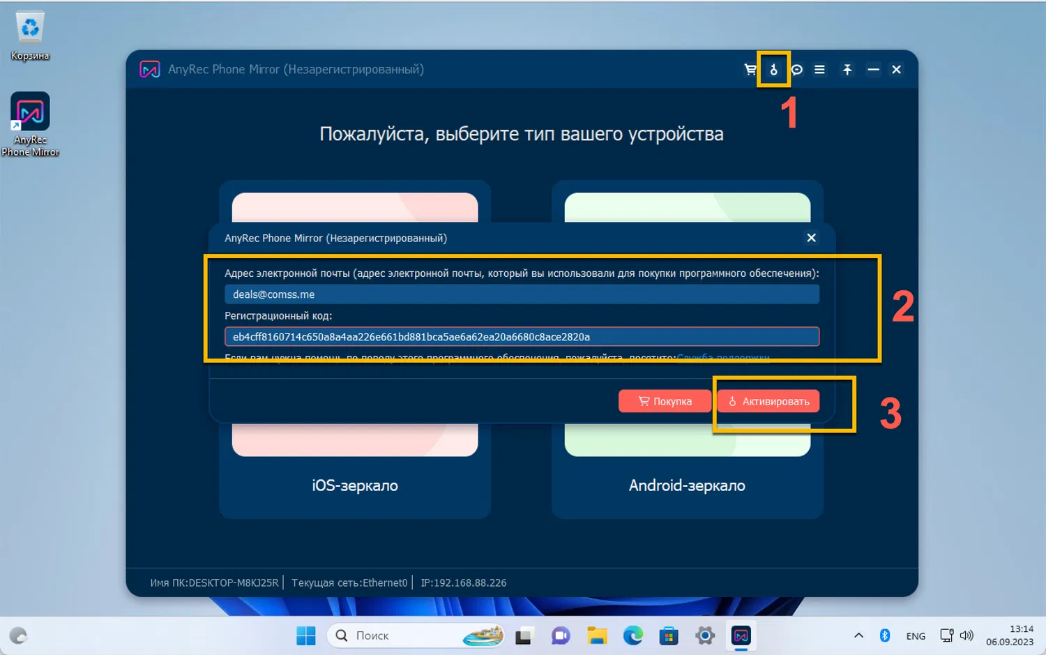The image size is (1046, 655).
Task: Click the Bluetooth icon in system tray
Action: click(x=884, y=635)
